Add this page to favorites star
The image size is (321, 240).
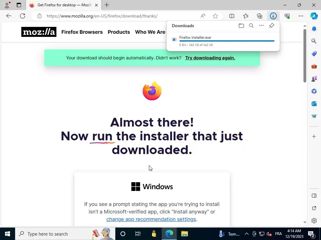(x=215, y=16)
